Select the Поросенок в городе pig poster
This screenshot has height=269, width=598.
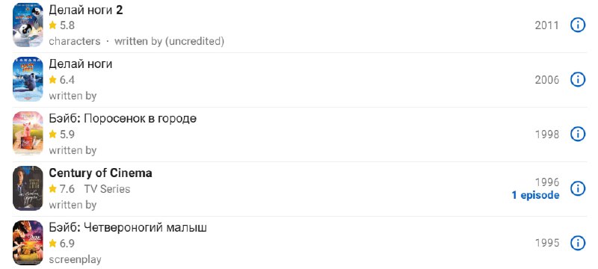click(28, 133)
